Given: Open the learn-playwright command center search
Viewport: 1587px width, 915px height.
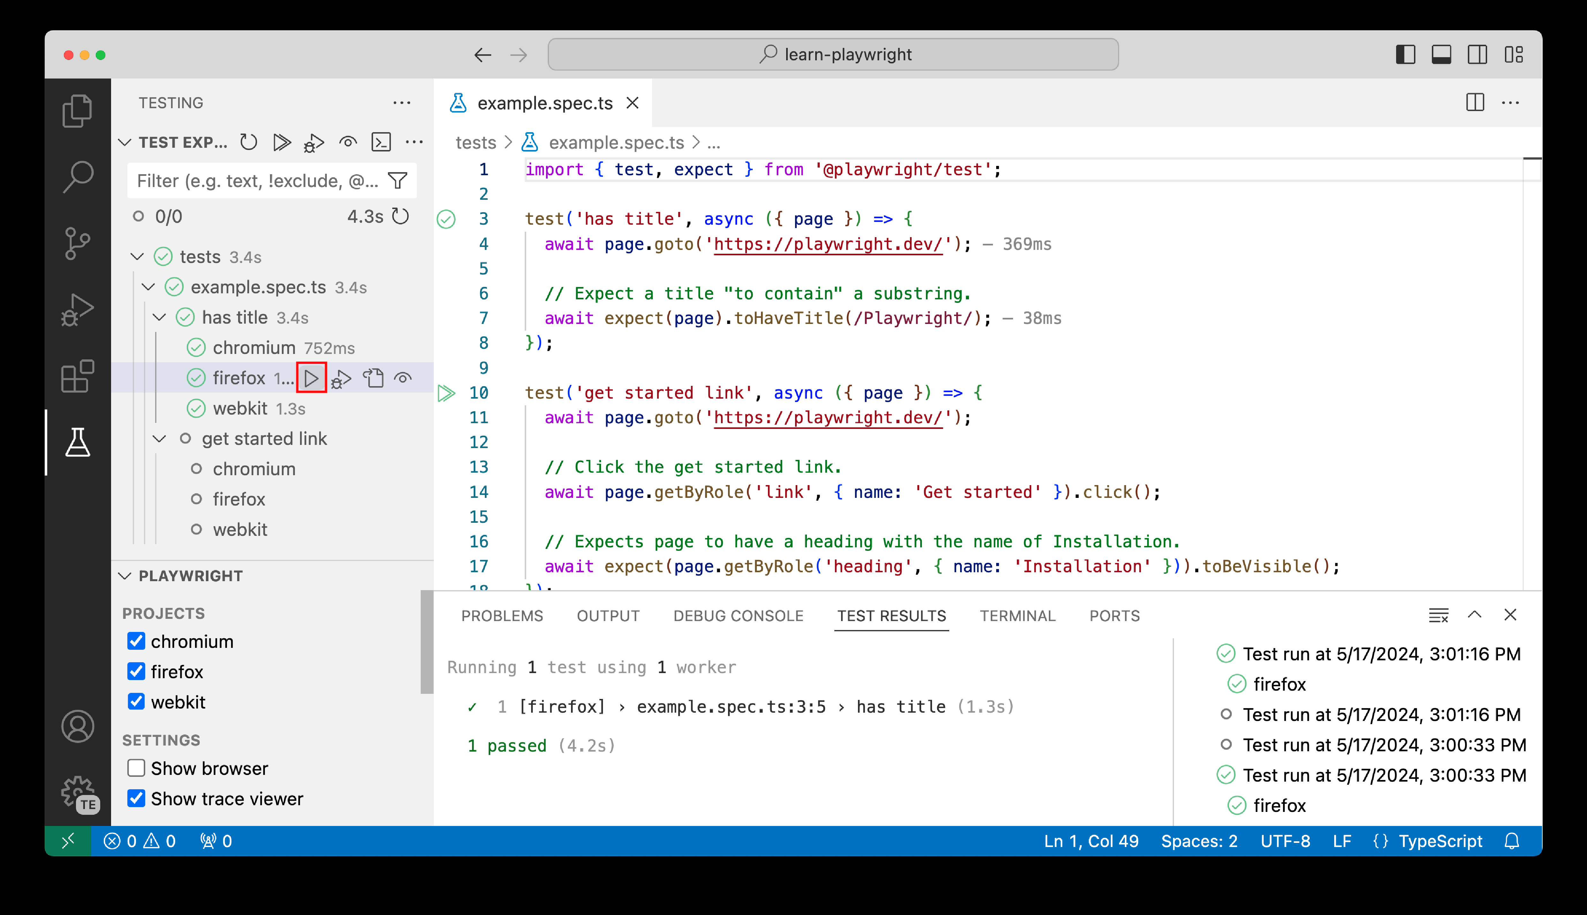Looking at the screenshot, I should click(833, 55).
